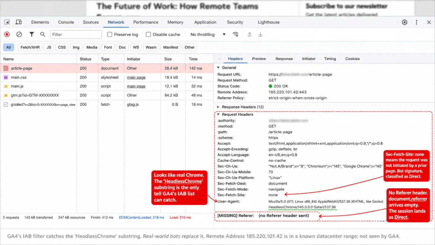Stop recording network log with red record button
This screenshot has height=245, width=435.
[7, 34]
